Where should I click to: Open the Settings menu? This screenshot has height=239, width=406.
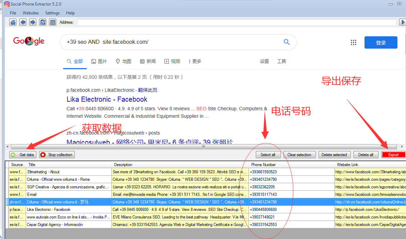(52, 13)
